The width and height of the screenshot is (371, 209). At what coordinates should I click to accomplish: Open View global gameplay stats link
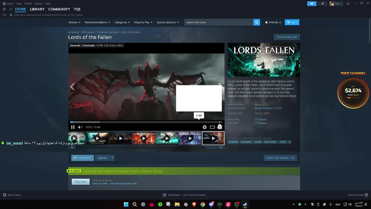123,183
